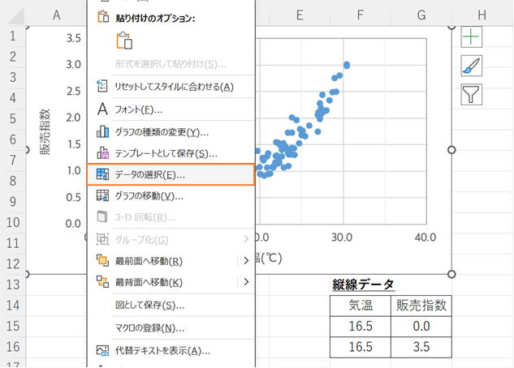Click the icon beside リセットしてスタイルに合わせる

[x=102, y=86]
